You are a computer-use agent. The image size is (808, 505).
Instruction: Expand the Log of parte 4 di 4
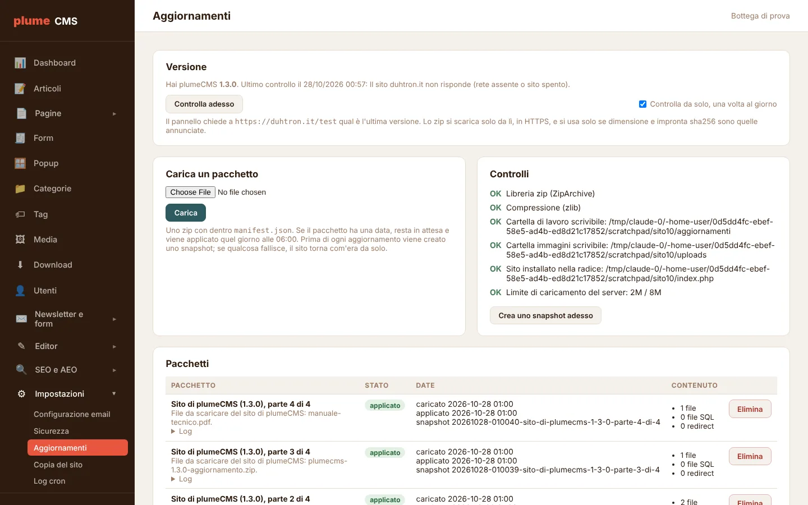181,431
